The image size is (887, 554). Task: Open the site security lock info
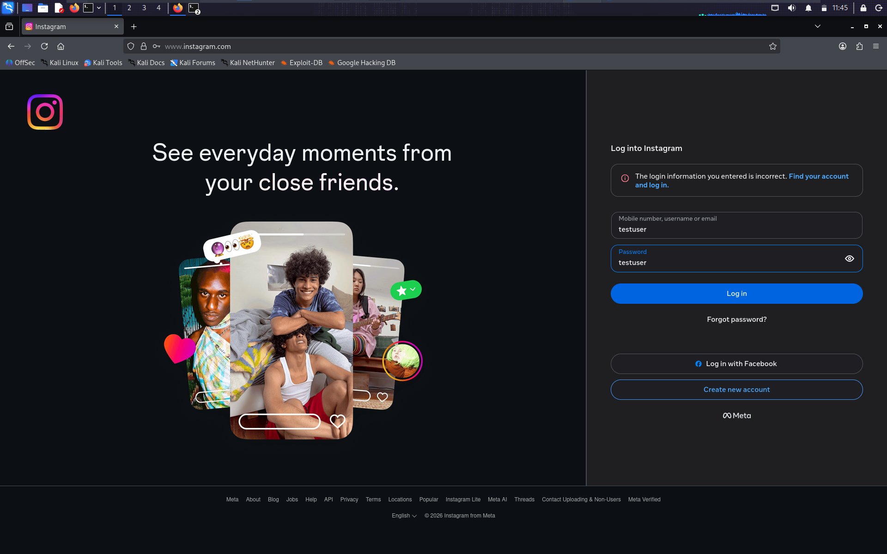click(144, 46)
